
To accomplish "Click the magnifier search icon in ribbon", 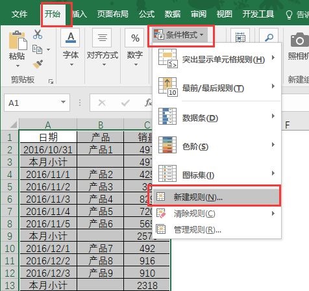I will tap(269, 37).
